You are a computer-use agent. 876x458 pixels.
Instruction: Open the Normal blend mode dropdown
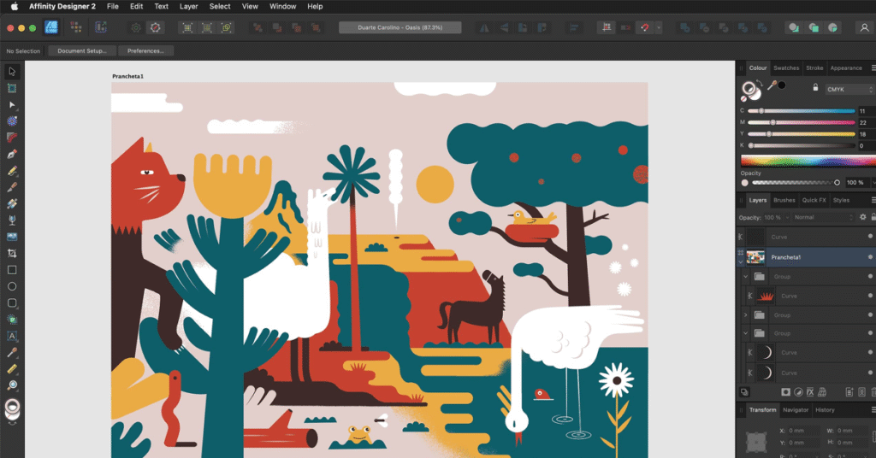[x=824, y=217]
